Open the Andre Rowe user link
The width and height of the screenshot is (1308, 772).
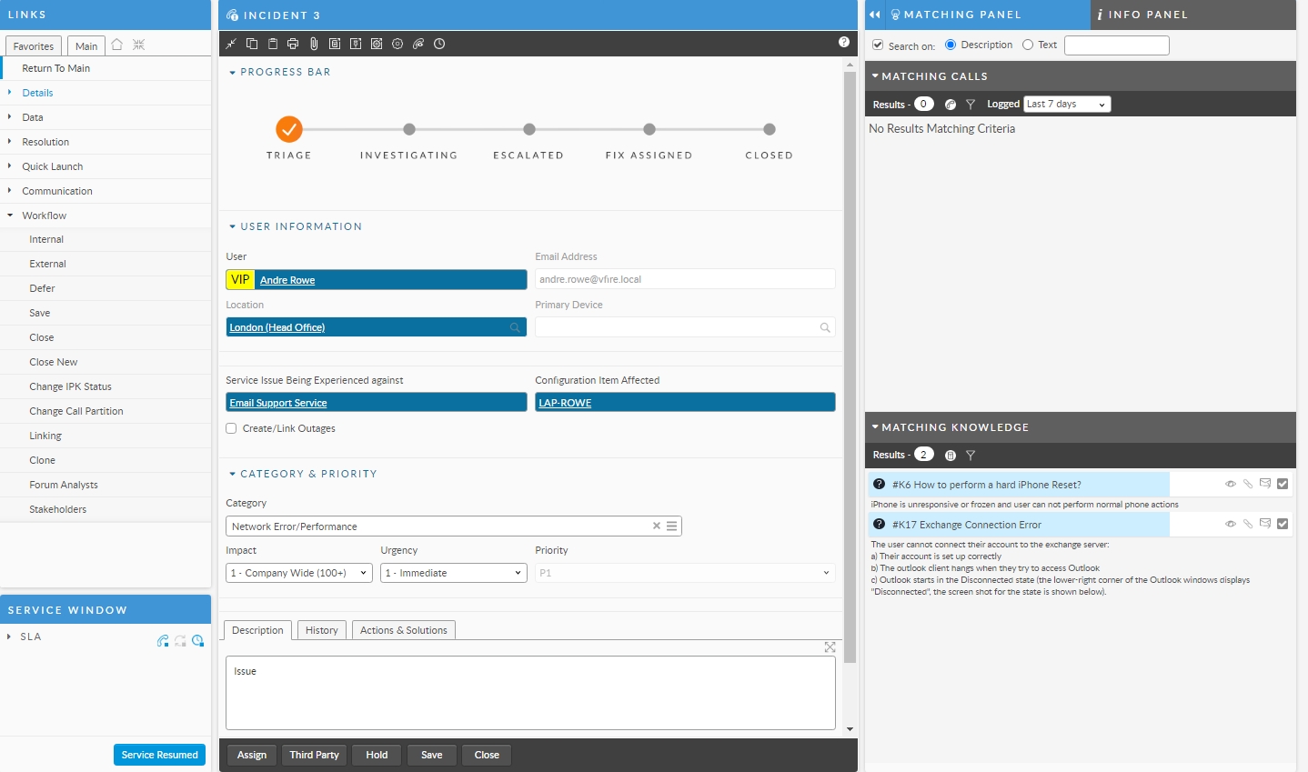287,280
